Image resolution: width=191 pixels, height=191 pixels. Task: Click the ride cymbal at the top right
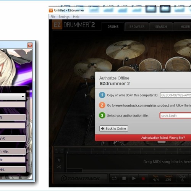tap(183, 47)
